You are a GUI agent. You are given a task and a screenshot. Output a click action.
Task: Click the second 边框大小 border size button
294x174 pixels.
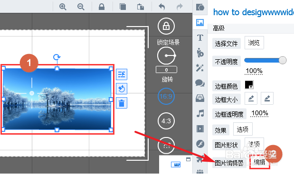click(267, 98)
